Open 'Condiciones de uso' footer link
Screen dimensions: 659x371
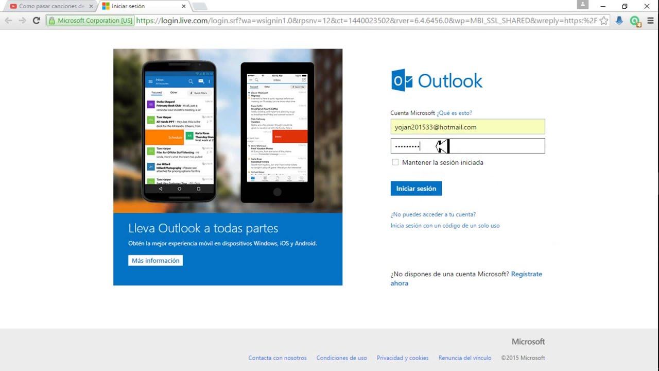point(342,358)
